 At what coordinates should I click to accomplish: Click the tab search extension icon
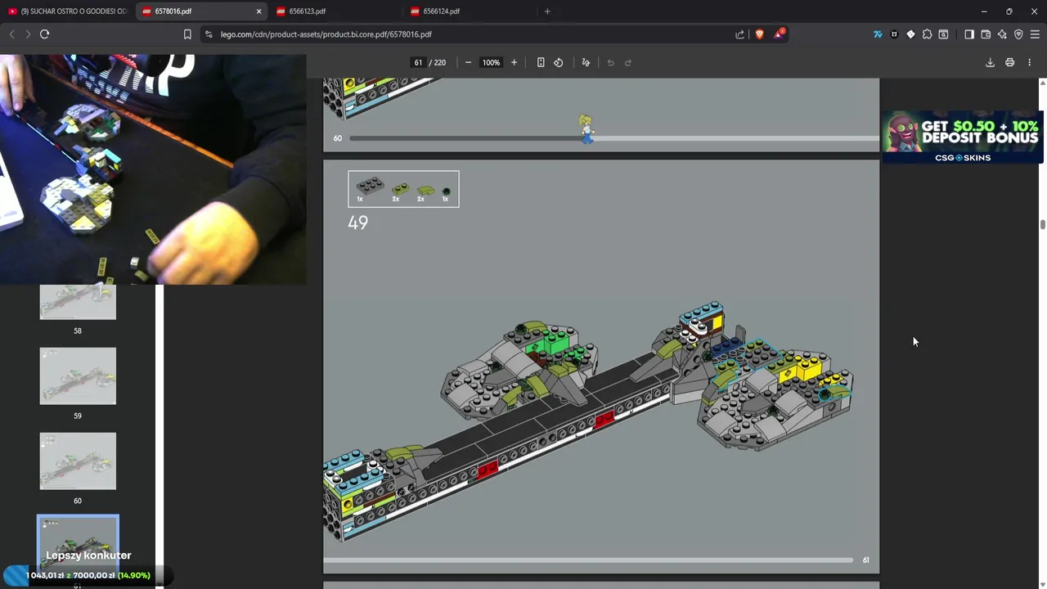[x=943, y=34]
